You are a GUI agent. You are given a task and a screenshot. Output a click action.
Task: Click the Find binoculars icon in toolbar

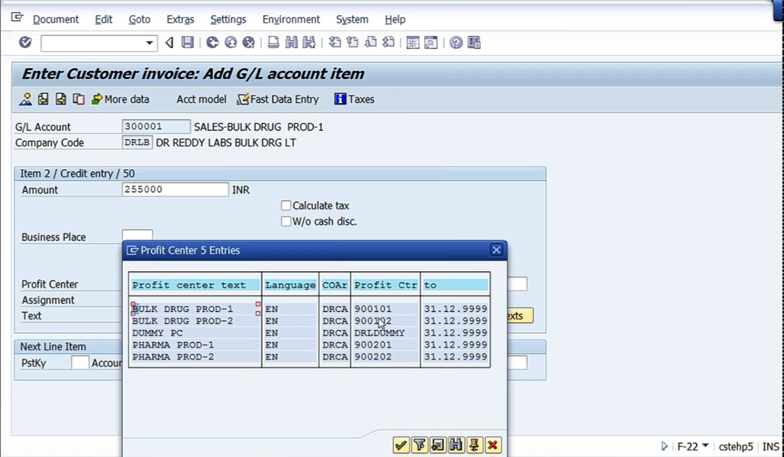tap(291, 42)
